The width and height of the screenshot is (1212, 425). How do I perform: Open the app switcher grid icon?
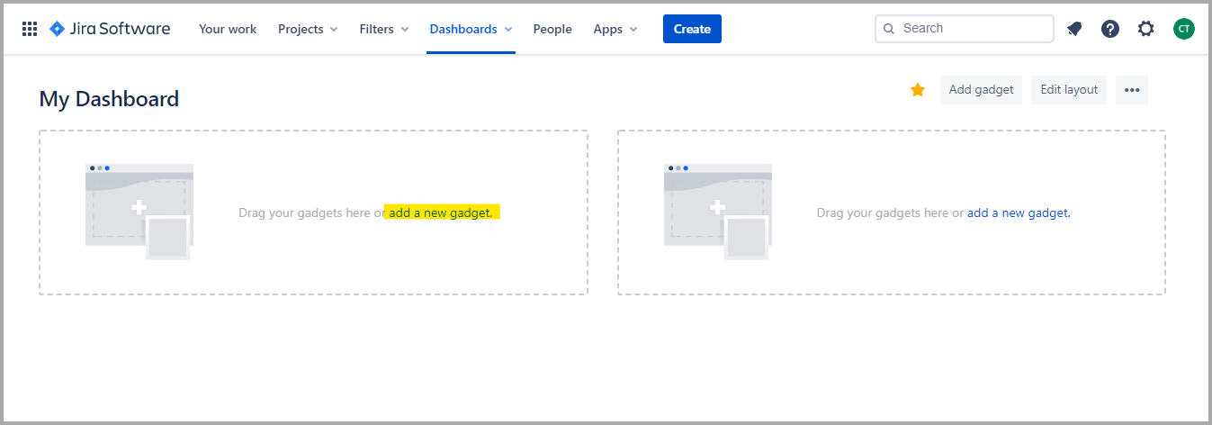click(x=30, y=29)
